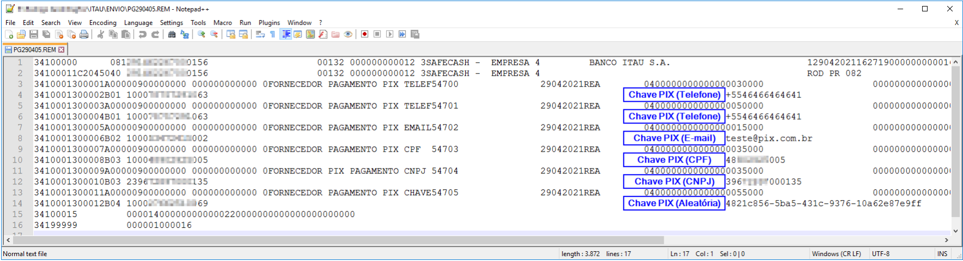Open the Settings menu

(172, 23)
